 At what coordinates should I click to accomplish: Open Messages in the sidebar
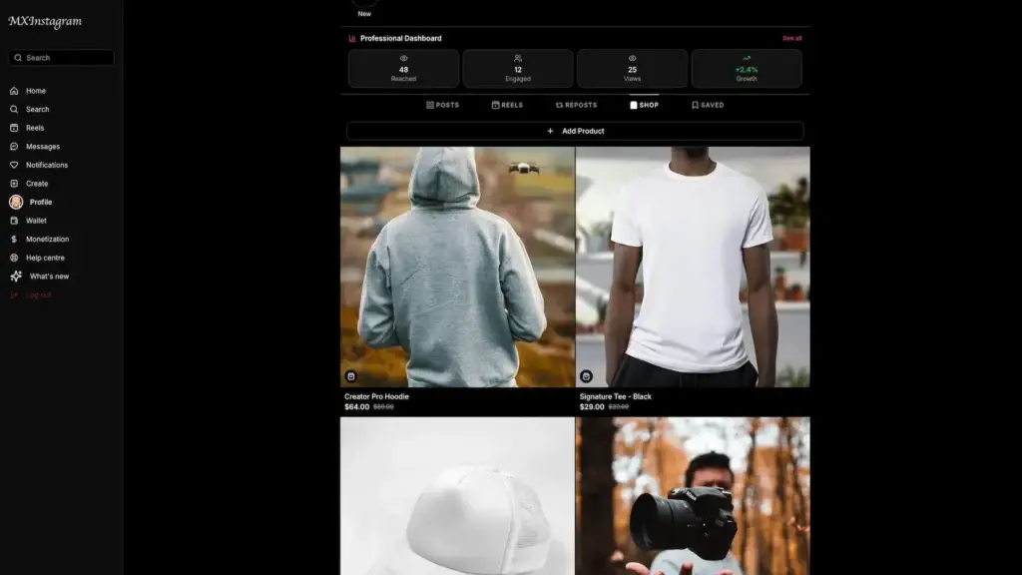pyautogui.click(x=42, y=147)
